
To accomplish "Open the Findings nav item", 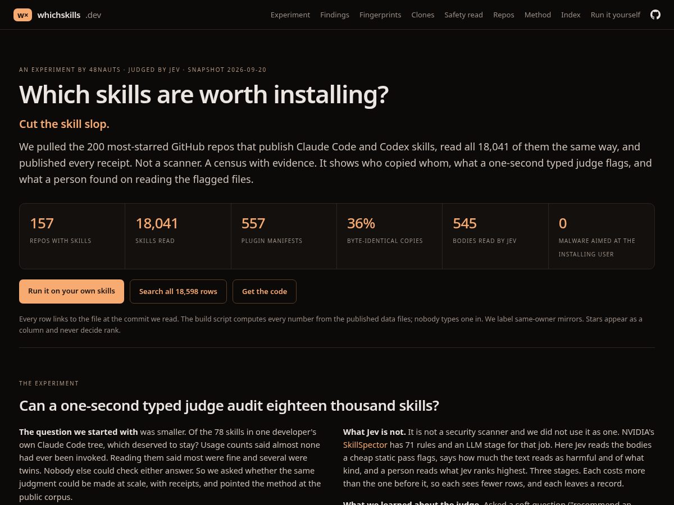I will click(x=335, y=15).
